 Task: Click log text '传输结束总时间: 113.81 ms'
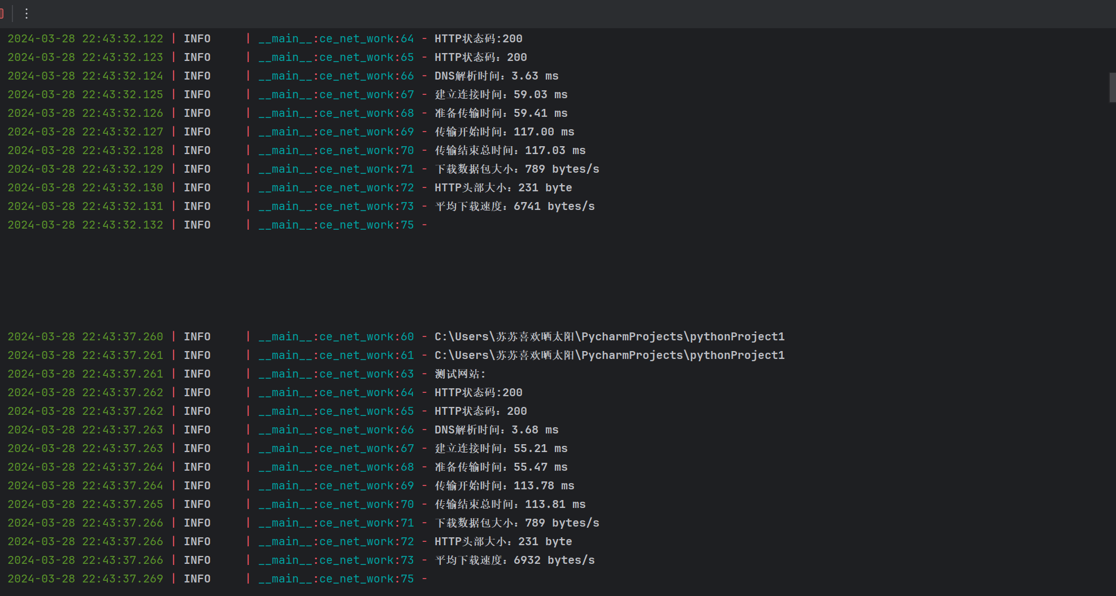point(510,505)
